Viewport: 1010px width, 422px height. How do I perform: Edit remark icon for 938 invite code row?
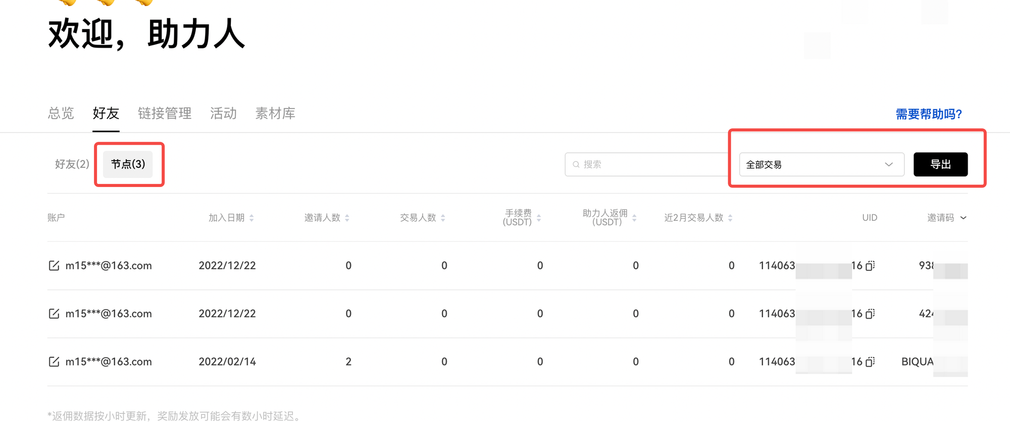(x=54, y=265)
